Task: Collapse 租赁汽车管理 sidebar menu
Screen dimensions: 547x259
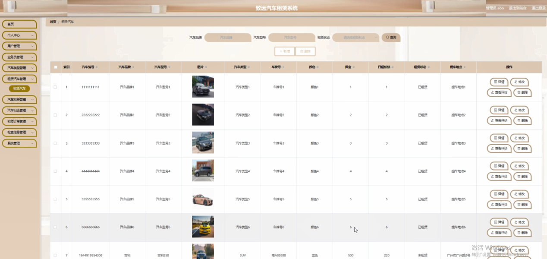Action: coord(19,79)
